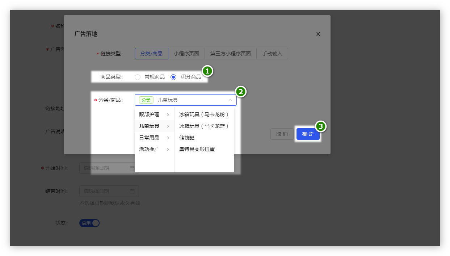Close the 广告落地 dialog with X
The image size is (450, 256).
[x=318, y=34]
